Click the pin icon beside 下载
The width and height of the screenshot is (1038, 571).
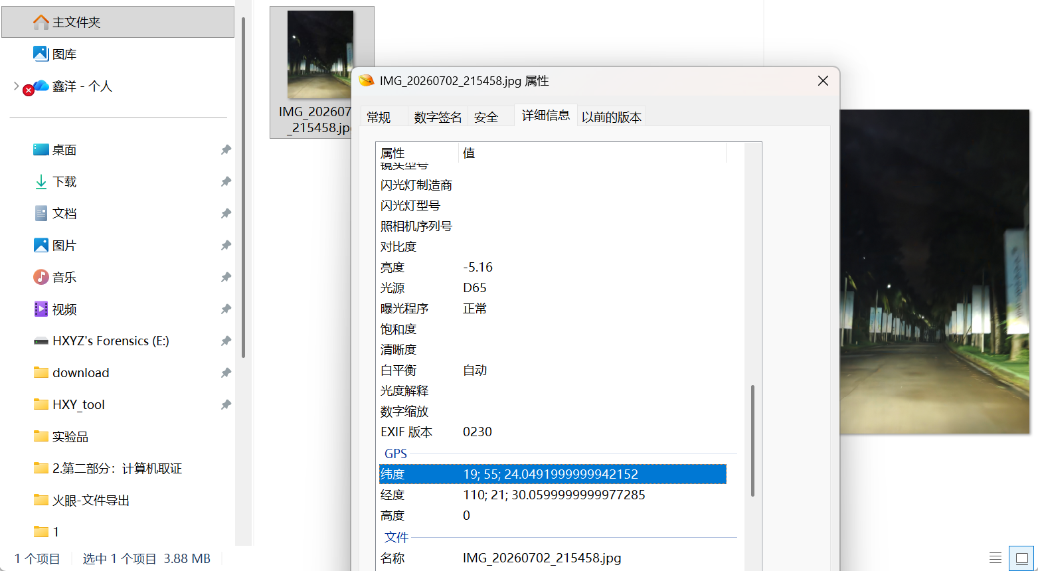coord(226,182)
